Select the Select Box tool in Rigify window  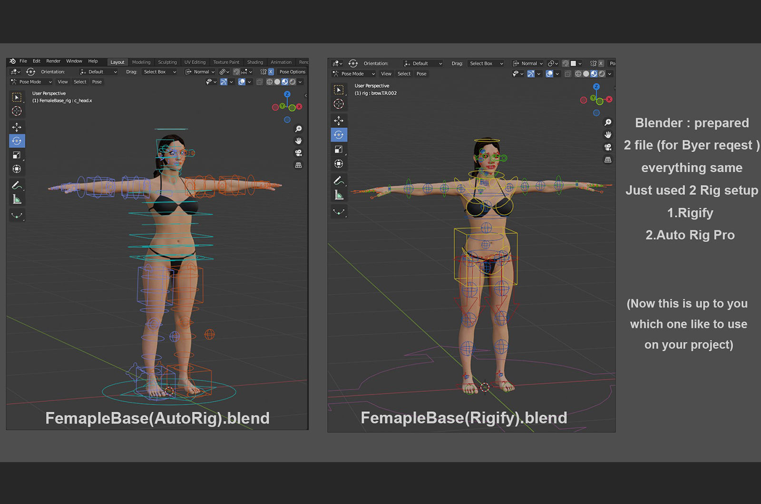pos(339,89)
